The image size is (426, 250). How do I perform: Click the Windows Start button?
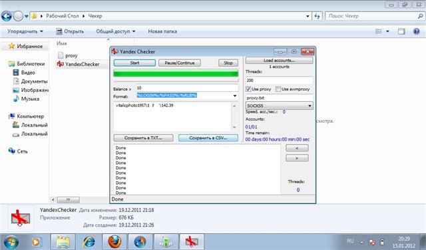point(11,242)
